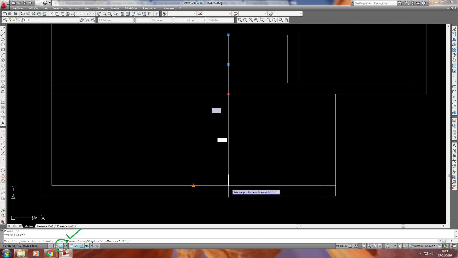Open the PorColor plot style dropdown
Viewport: 458px width, 258px height.
[220, 20]
